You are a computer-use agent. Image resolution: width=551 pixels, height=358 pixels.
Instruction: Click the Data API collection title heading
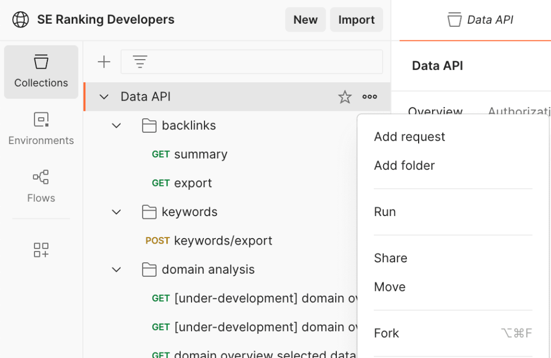pyautogui.click(x=437, y=66)
